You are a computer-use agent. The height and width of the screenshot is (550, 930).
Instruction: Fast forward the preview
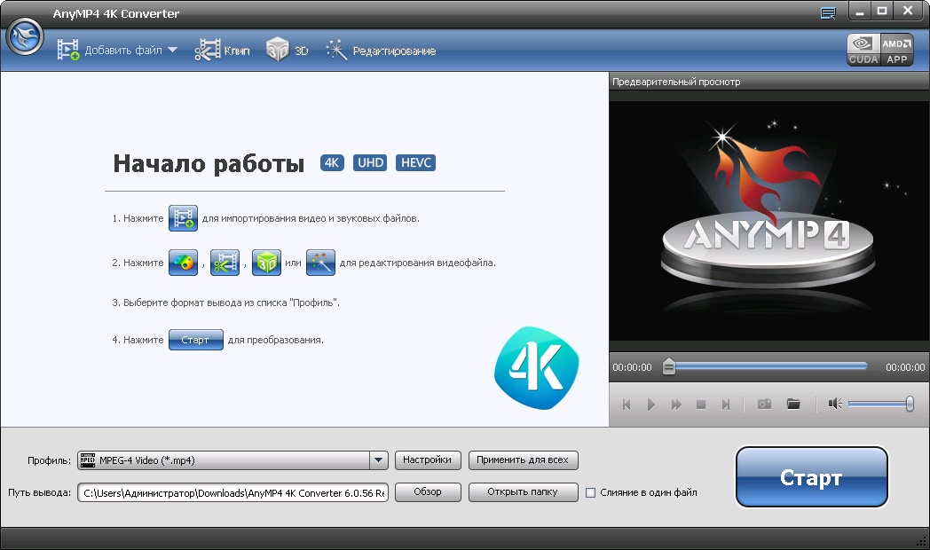point(676,405)
